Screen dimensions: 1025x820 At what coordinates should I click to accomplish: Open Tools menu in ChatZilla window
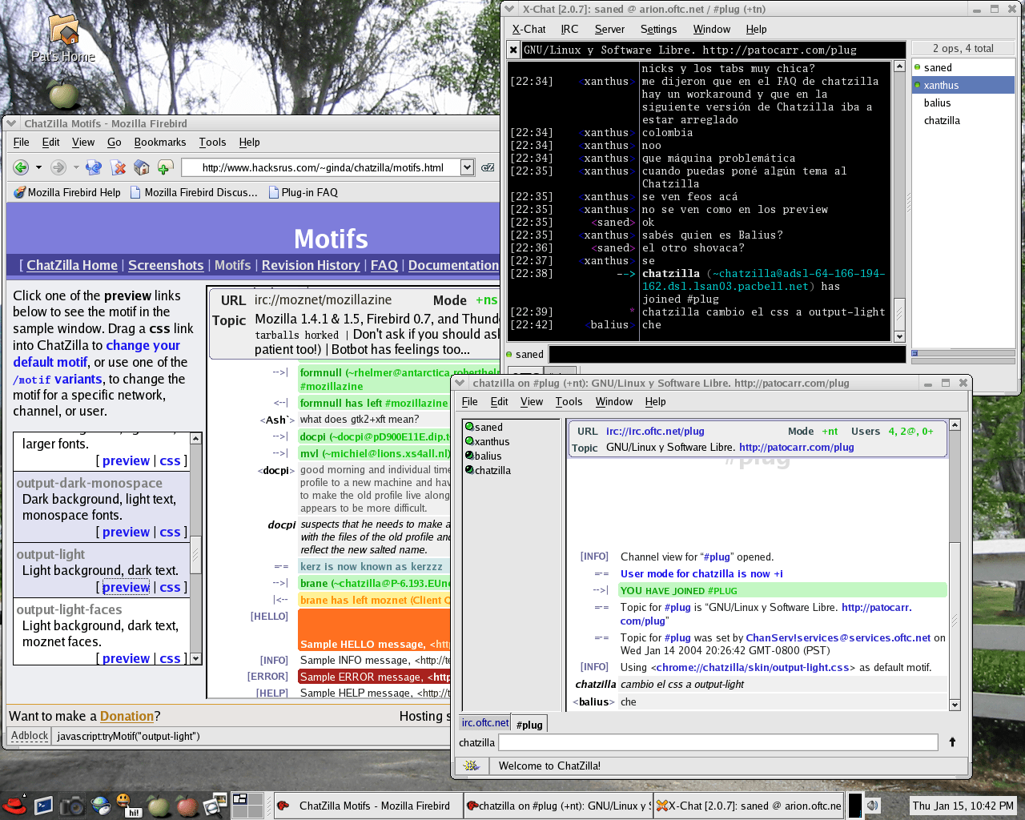click(569, 401)
